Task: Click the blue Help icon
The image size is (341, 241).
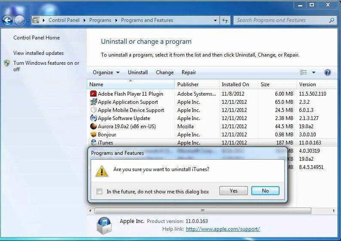Action: (x=328, y=72)
